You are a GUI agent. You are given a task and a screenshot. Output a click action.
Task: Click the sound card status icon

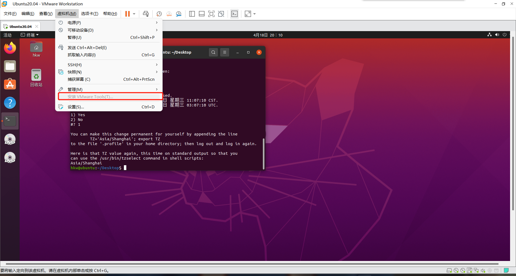(x=483, y=270)
